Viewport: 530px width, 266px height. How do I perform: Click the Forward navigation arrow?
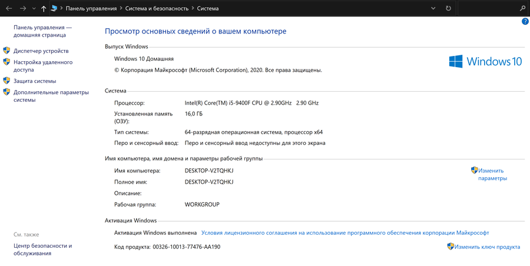point(22,9)
